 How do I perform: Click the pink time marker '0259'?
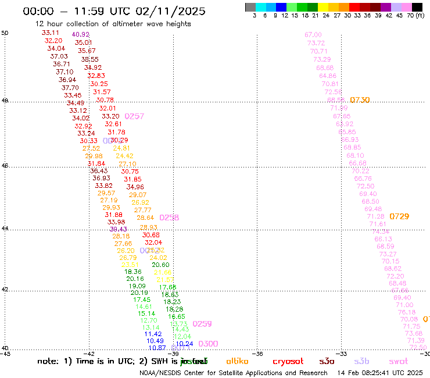(x=202, y=324)
